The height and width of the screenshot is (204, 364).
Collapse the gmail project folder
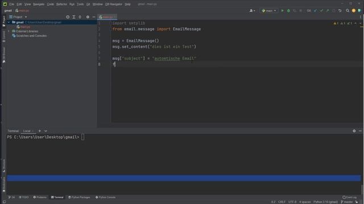pyautogui.click(x=9, y=23)
